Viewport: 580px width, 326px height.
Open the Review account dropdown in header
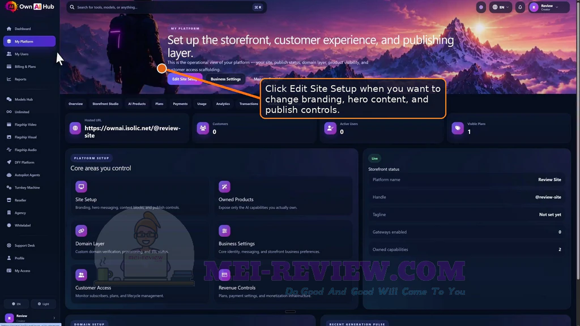pyautogui.click(x=548, y=7)
